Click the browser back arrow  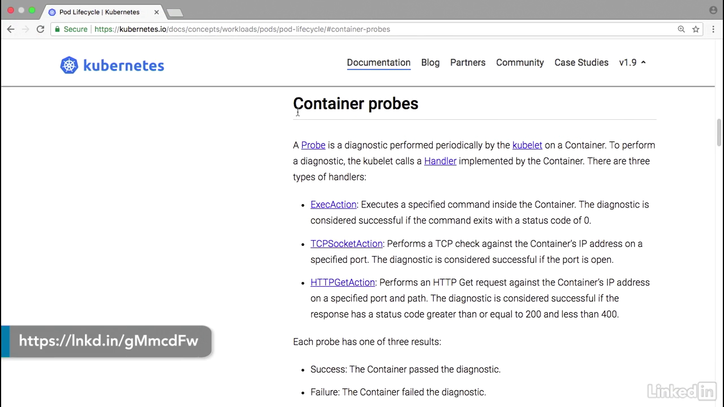[11, 29]
